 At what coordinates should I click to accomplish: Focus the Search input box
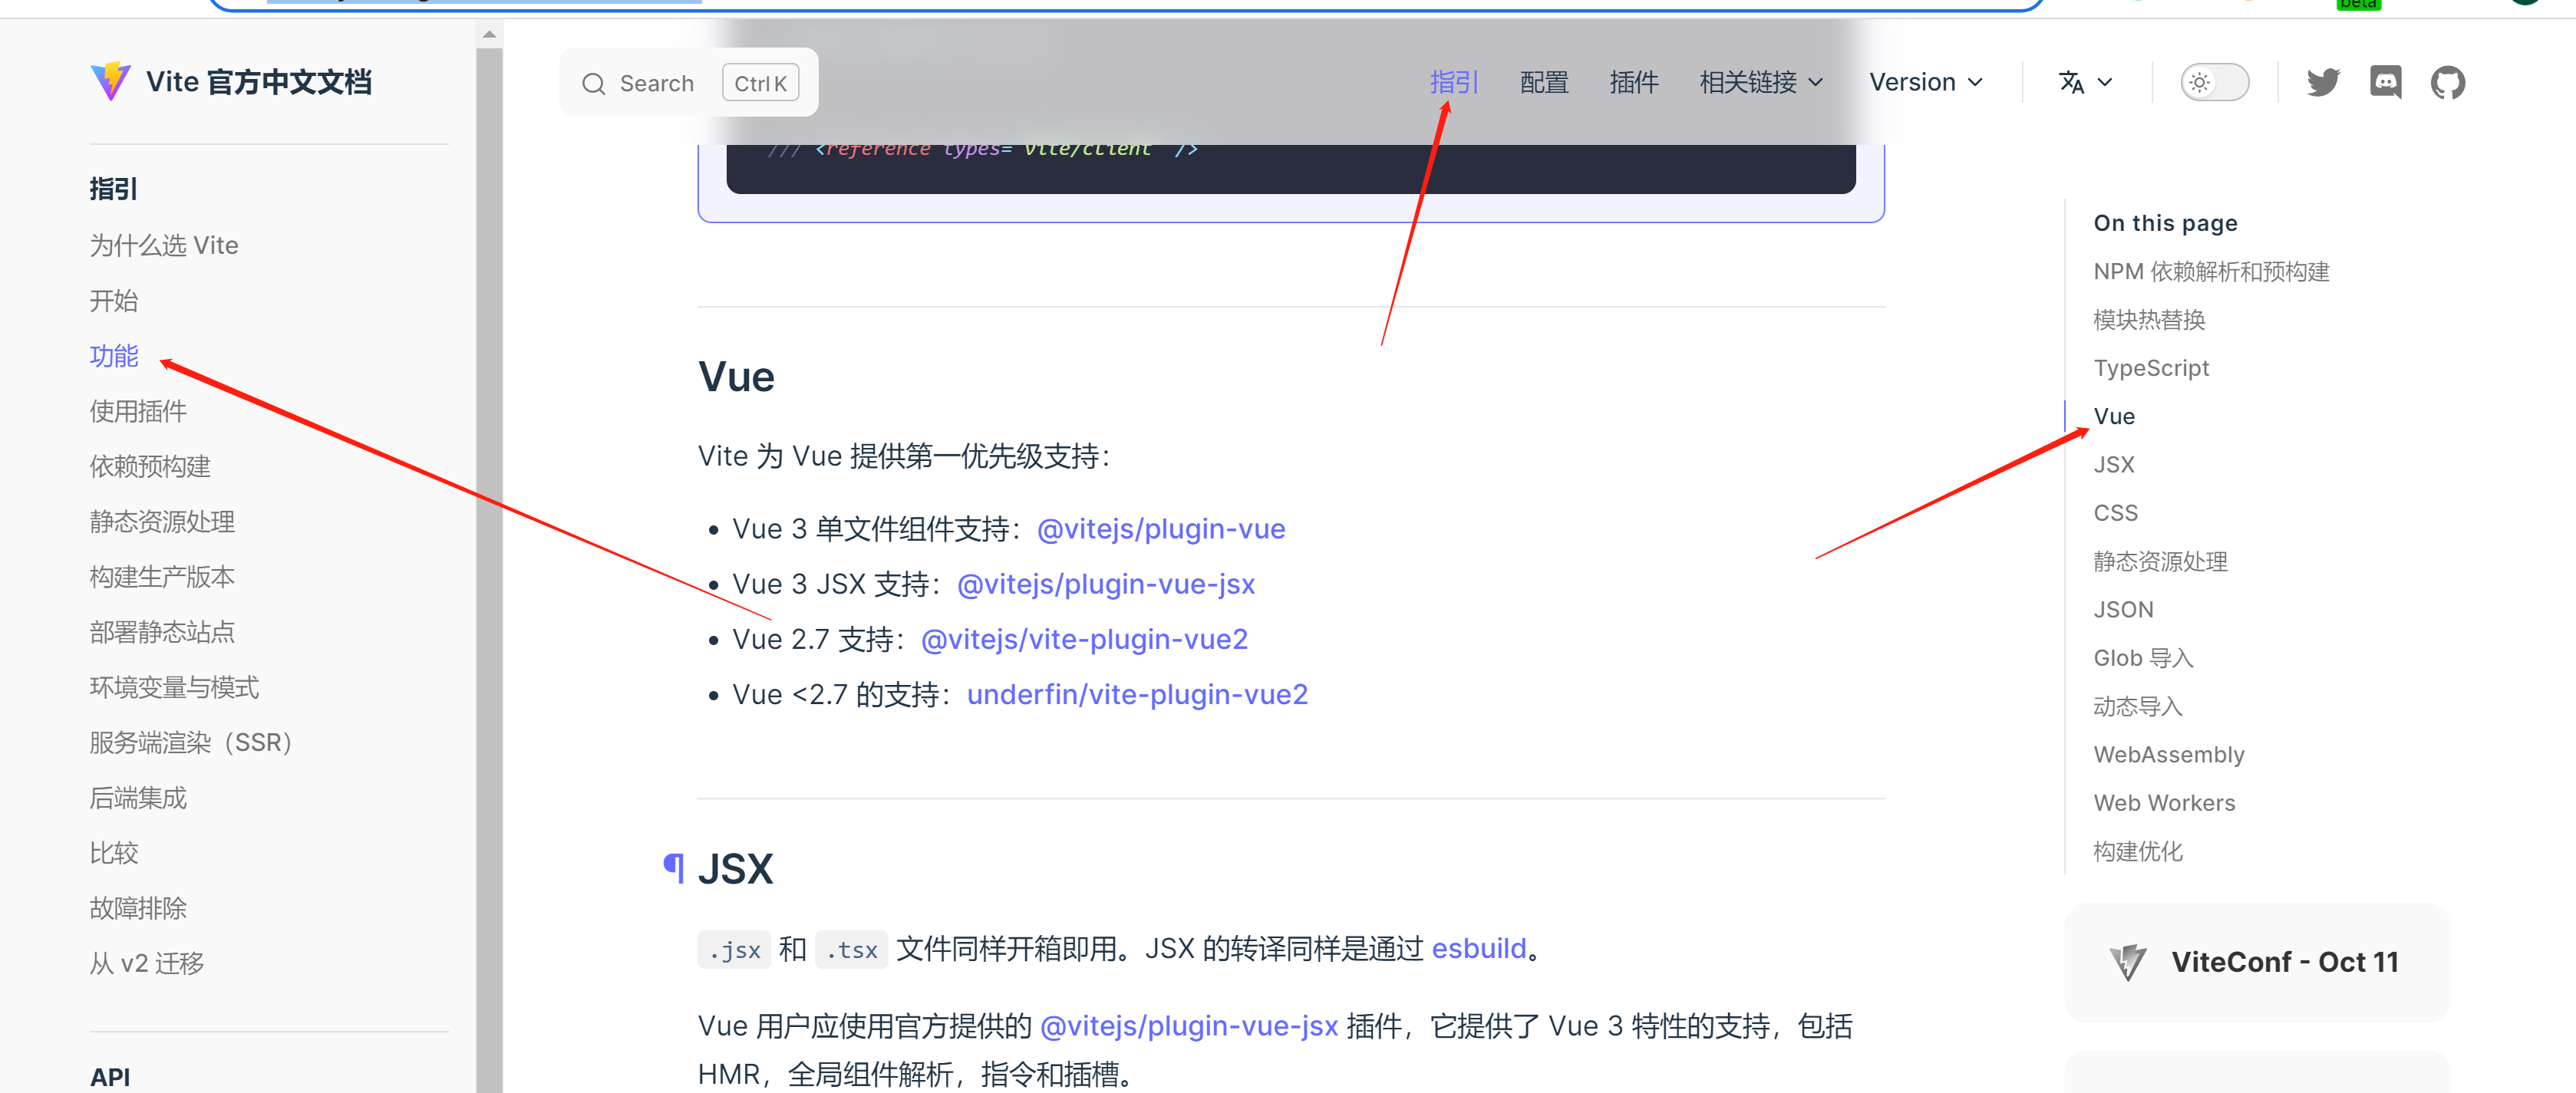656,84
